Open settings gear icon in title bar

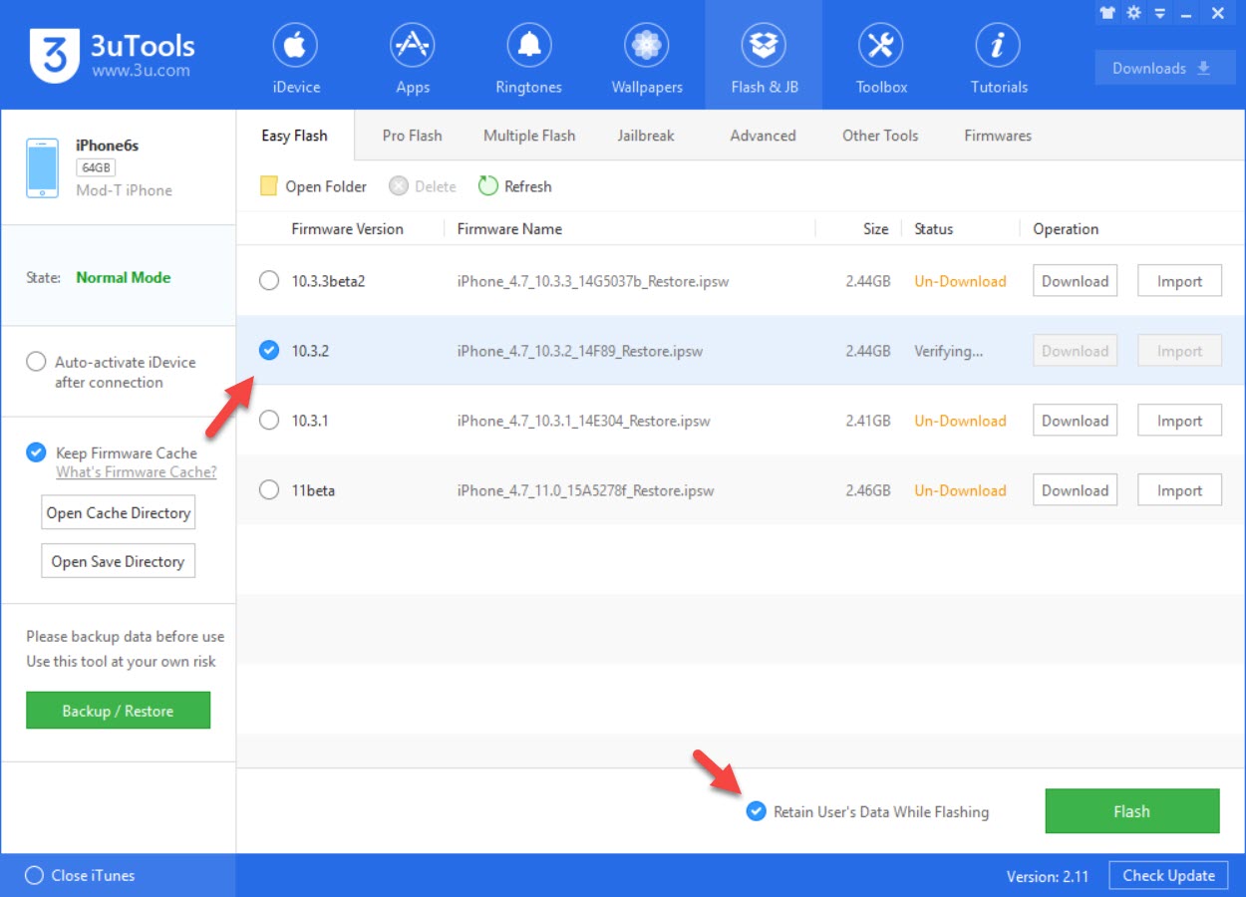pos(1133,13)
